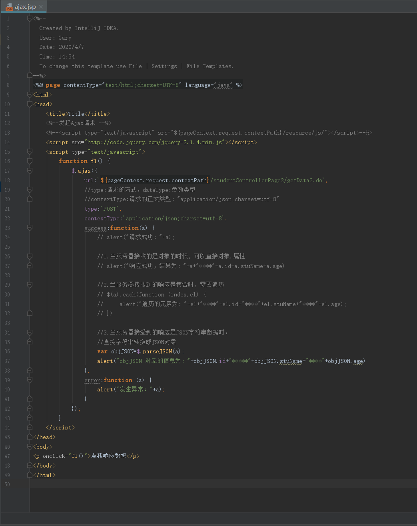
Task: Fold the comment block starting on line 29
Action: 30,285
